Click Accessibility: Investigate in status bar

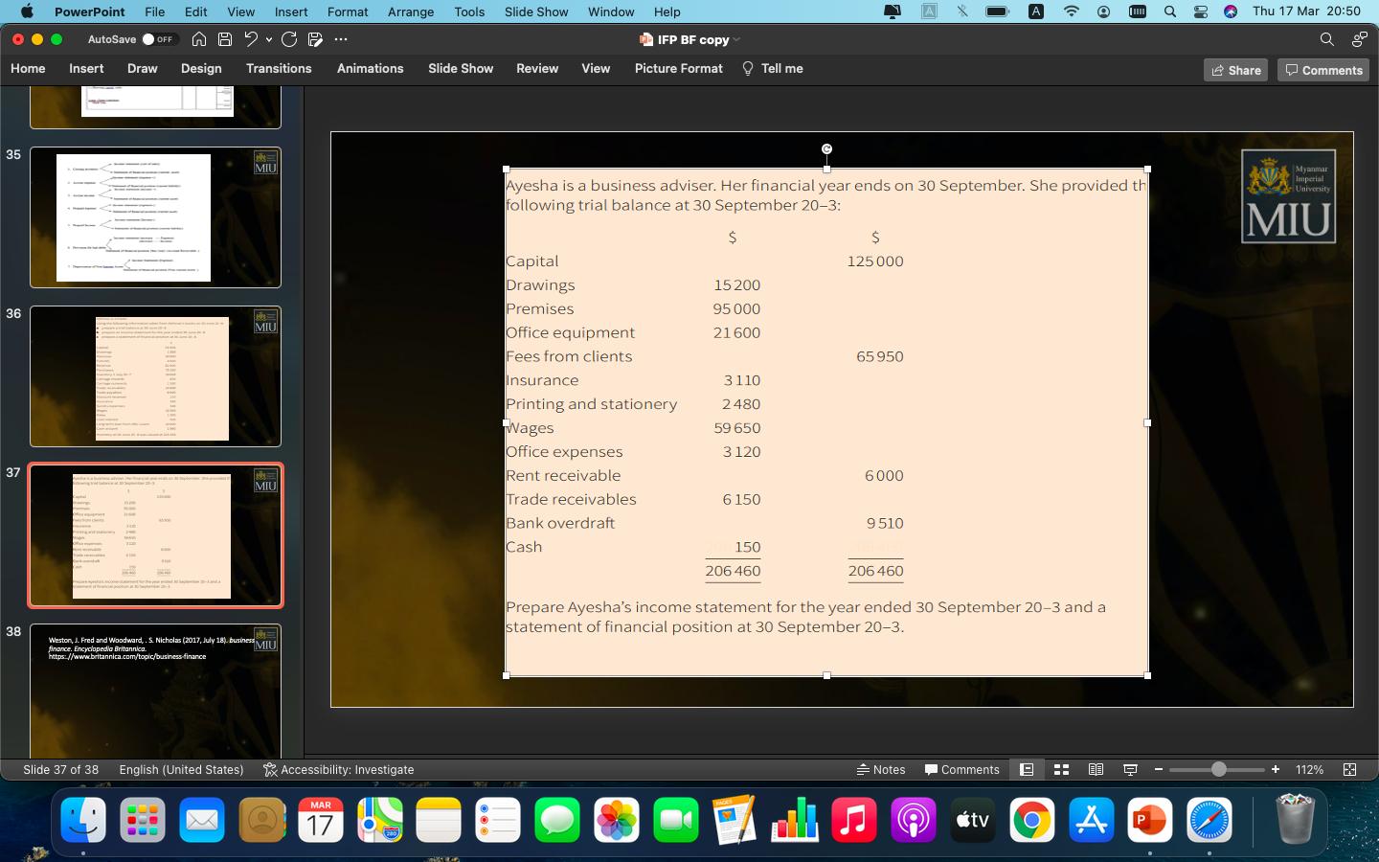click(338, 769)
